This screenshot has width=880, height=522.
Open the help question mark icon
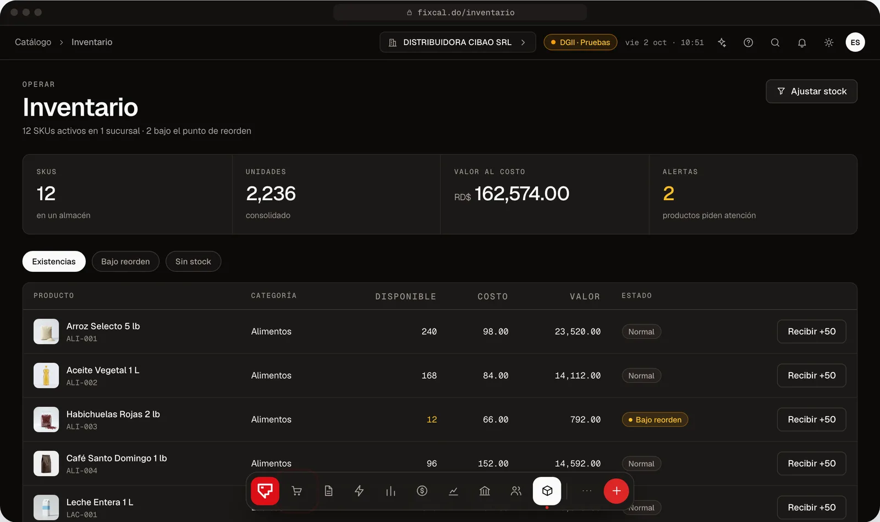point(749,42)
